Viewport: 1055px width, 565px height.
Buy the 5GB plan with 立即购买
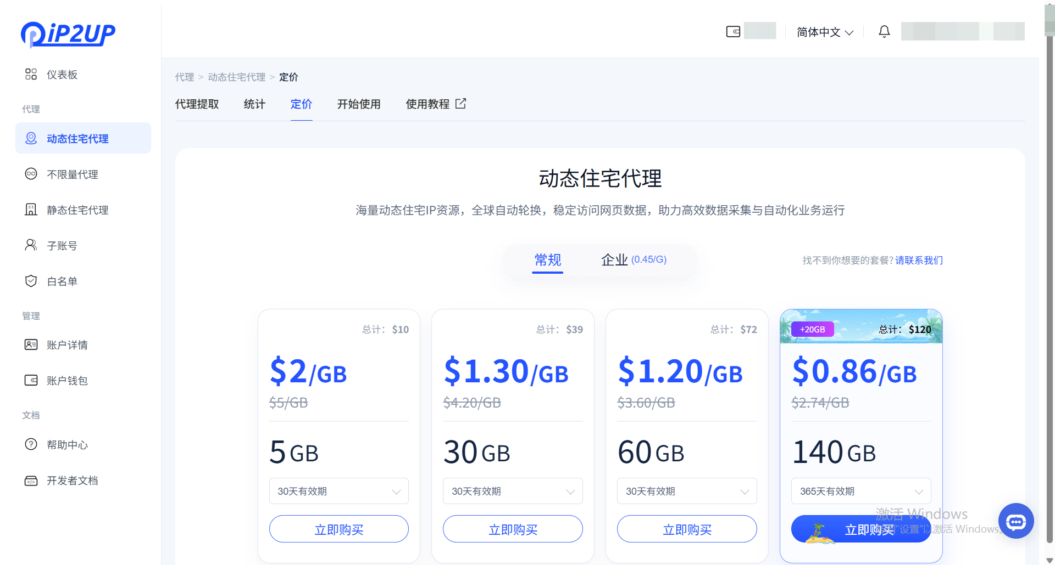click(339, 529)
